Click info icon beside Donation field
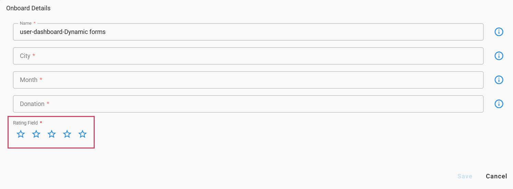Viewport: 513px width, 189px height. (499, 104)
